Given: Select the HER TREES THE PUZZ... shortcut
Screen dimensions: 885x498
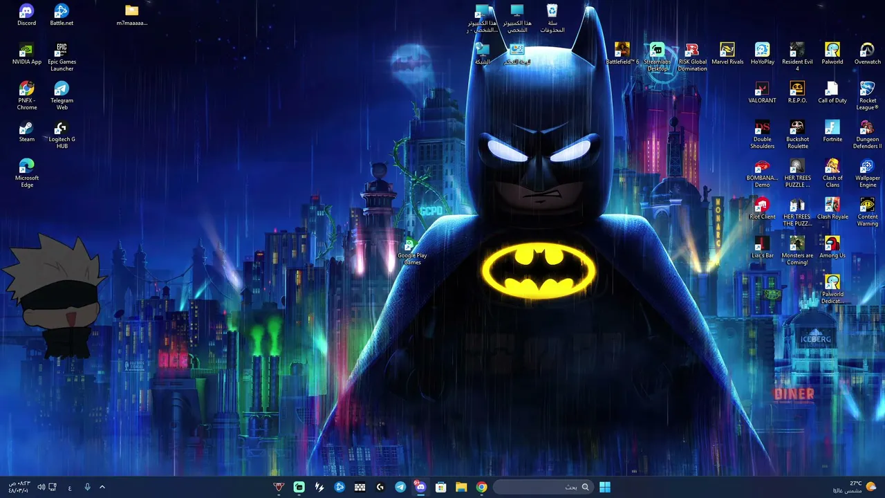Looking at the screenshot, I should click(797, 212).
